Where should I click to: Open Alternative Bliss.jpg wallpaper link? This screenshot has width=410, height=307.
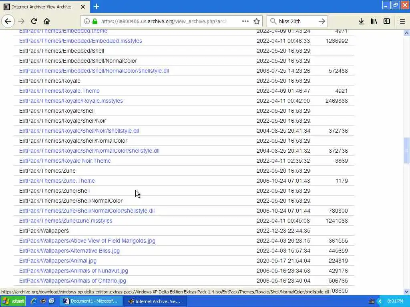point(69,251)
